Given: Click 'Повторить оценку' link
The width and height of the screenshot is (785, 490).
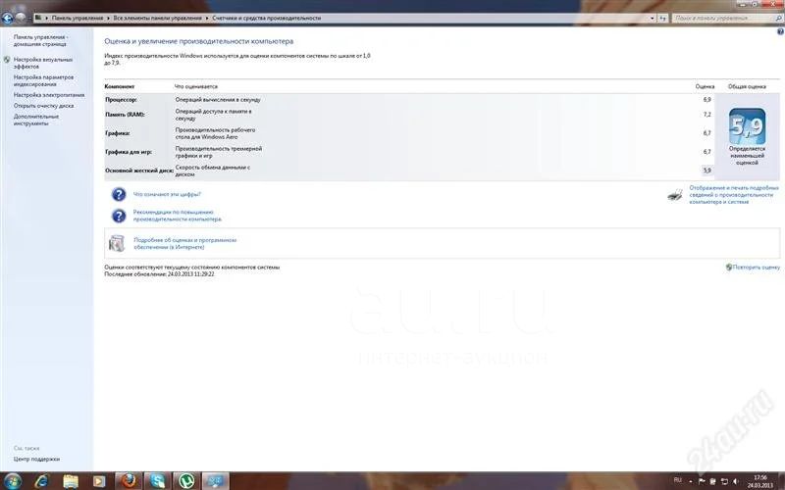Looking at the screenshot, I should (756, 267).
